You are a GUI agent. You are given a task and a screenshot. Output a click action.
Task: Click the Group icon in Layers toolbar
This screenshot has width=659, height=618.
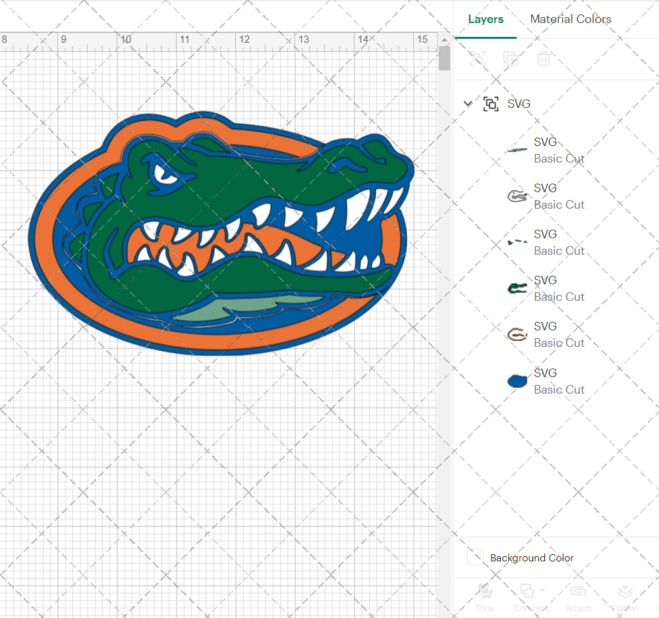tap(477, 59)
